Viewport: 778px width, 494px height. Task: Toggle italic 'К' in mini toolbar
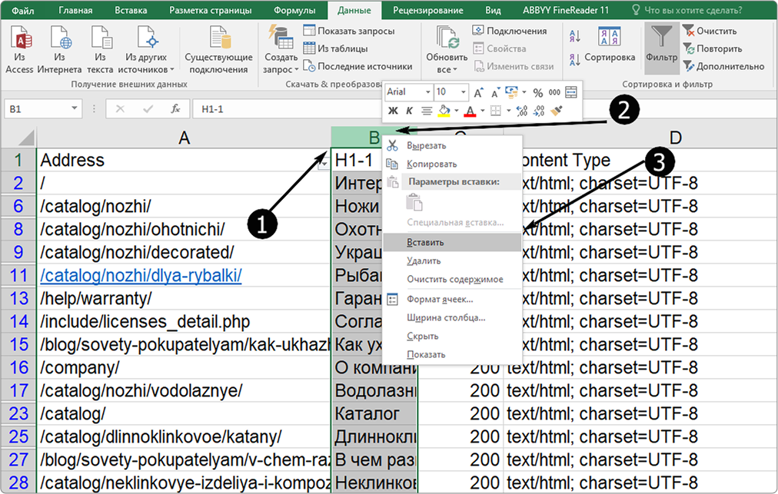click(409, 111)
